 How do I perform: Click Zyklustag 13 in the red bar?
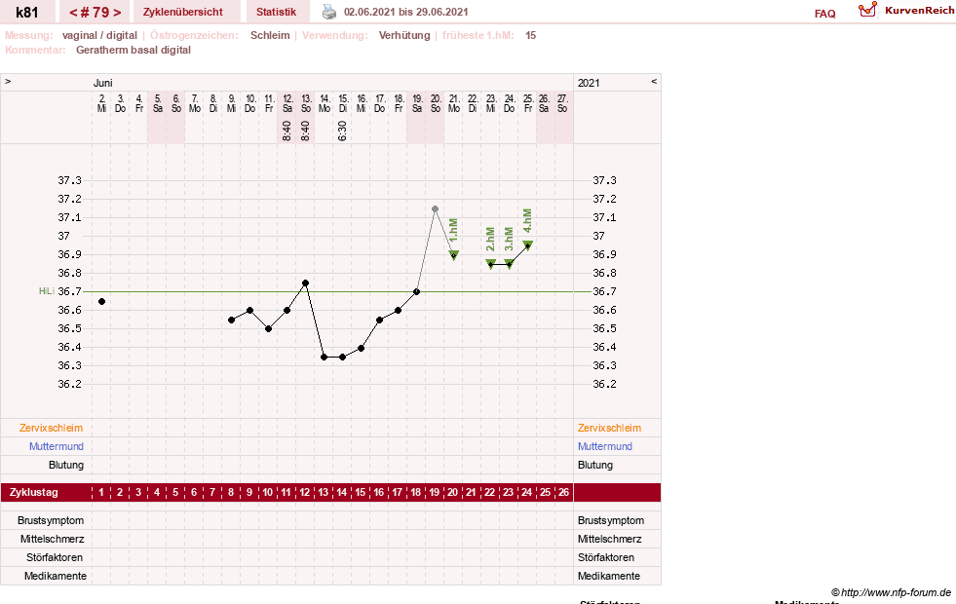[324, 493]
